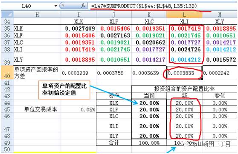Select row 49 header
This screenshot has height=154, width=238.
7,143
